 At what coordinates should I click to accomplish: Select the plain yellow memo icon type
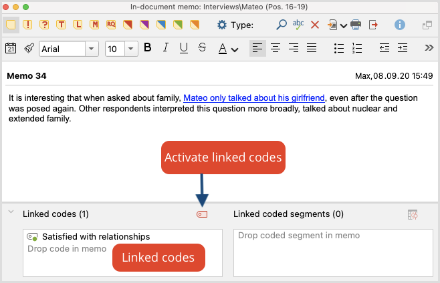tap(11, 25)
